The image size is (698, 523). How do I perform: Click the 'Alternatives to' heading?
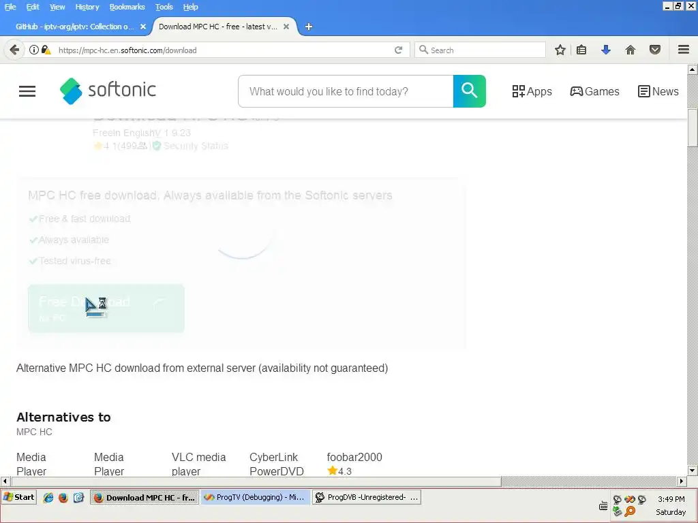coord(63,417)
